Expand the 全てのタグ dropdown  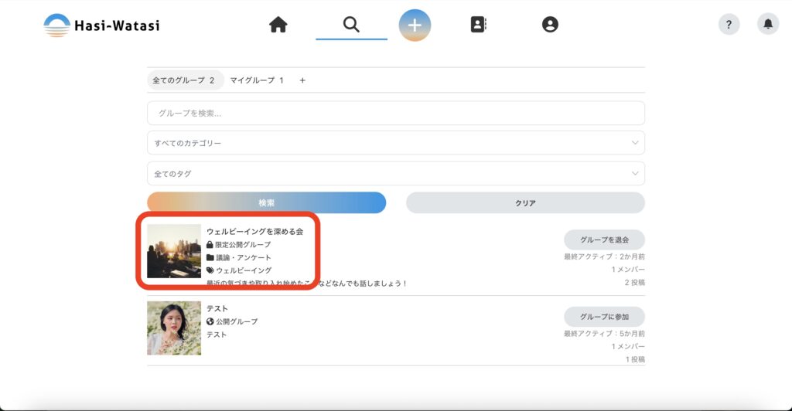click(395, 174)
